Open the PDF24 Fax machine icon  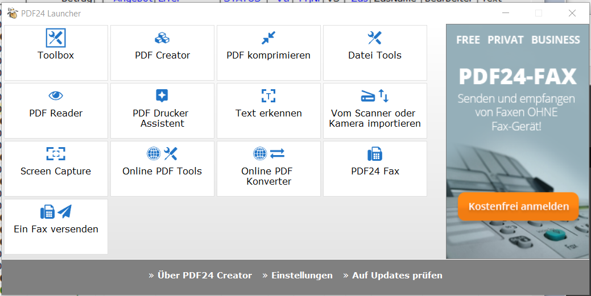point(375,154)
